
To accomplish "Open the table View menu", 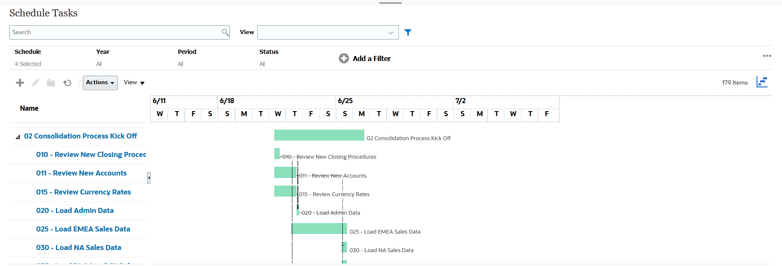I will click(134, 82).
